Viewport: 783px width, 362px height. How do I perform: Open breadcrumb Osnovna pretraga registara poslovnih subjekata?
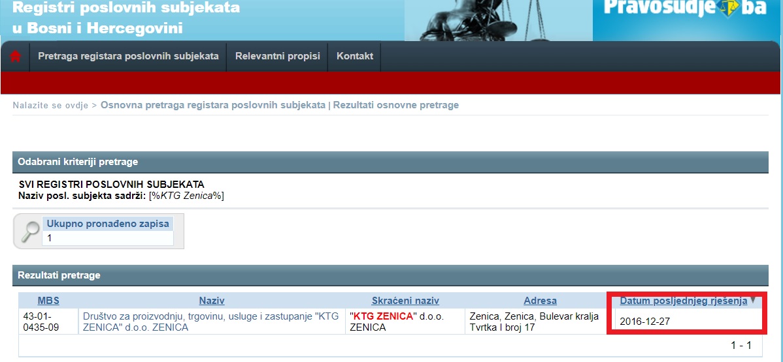(212, 105)
